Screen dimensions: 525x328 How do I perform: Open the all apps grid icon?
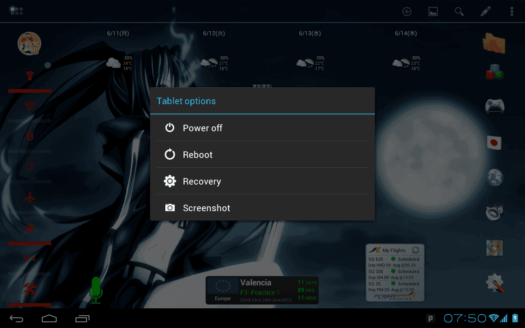coord(16,11)
